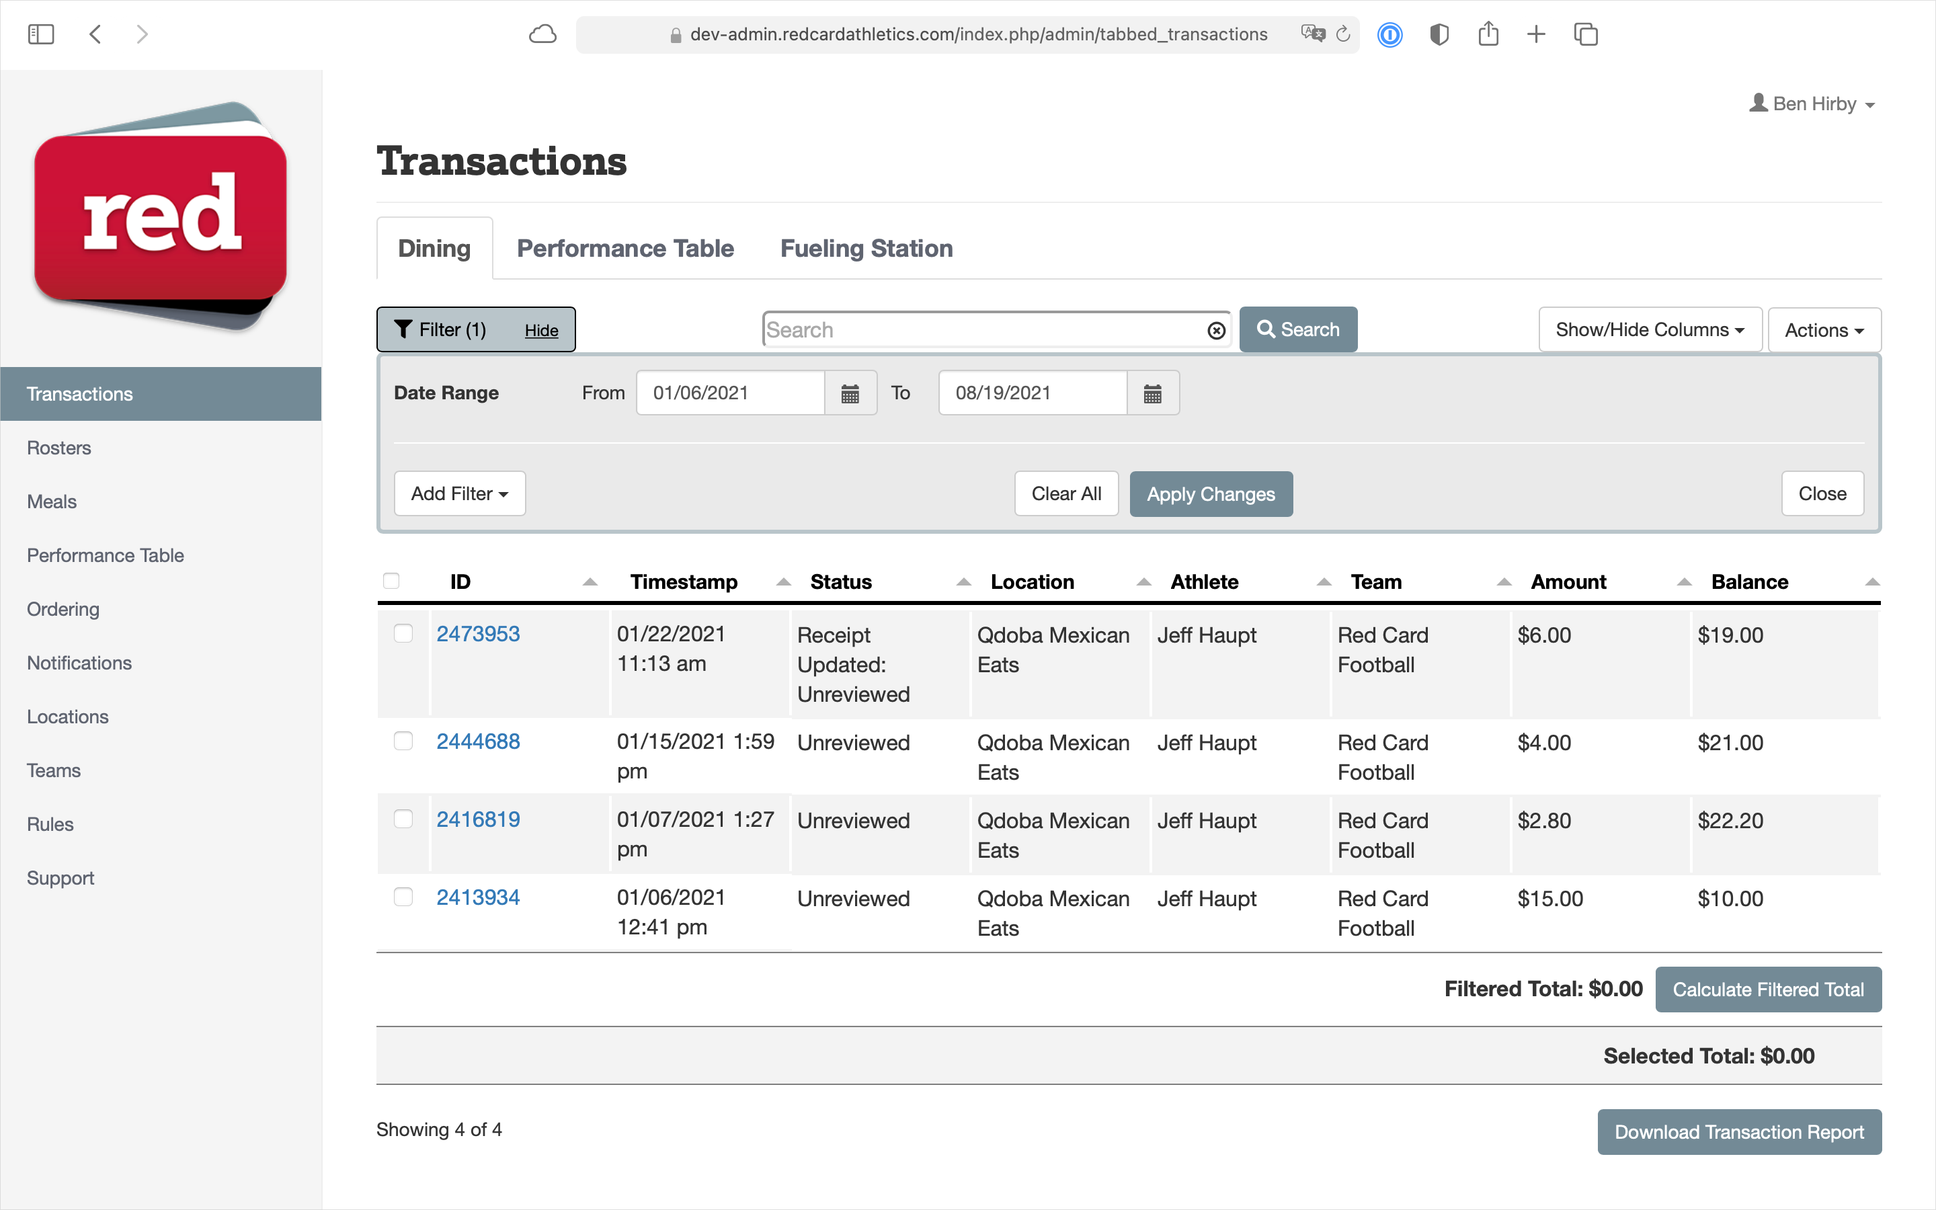The width and height of the screenshot is (1936, 1210).
Task: Open transaction ID 2444688 link
Action: (x=479, y=741)
